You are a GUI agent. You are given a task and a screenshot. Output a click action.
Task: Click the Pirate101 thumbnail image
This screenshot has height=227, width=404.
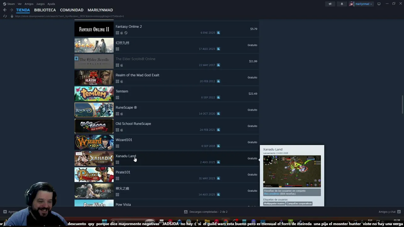point(94,175)
